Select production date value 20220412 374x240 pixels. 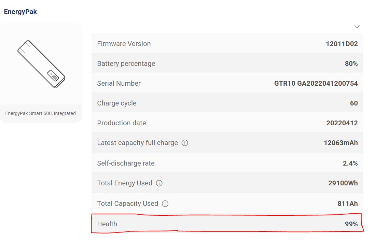(342, 123)
